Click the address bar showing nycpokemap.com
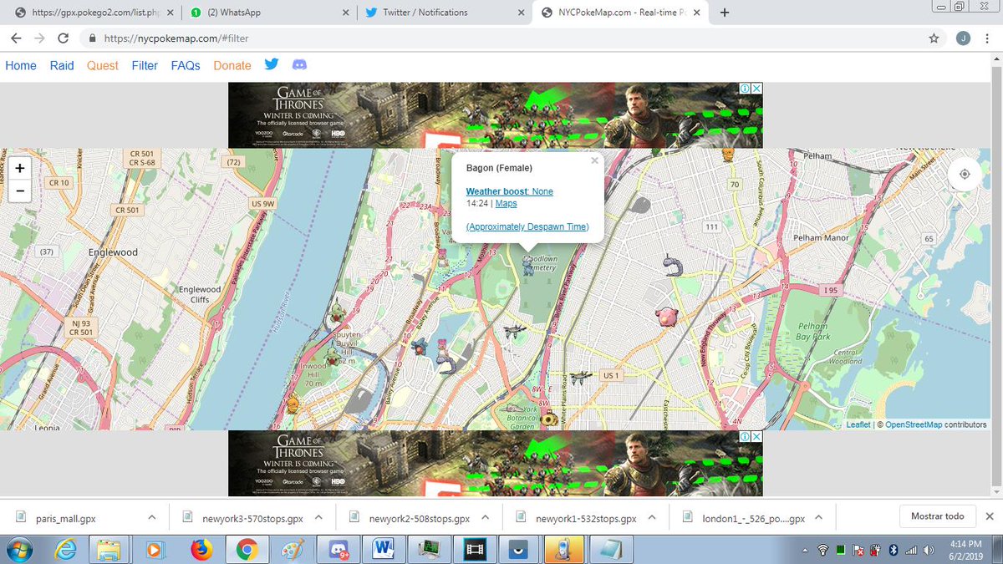Screen dimensions: 1003x564 point(501,38)
